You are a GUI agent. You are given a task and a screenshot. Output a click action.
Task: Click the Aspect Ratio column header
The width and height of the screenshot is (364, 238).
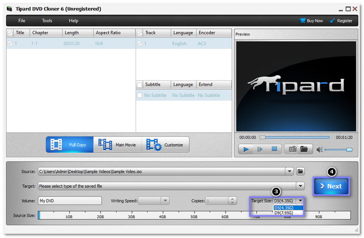click(x=114, y=33)
